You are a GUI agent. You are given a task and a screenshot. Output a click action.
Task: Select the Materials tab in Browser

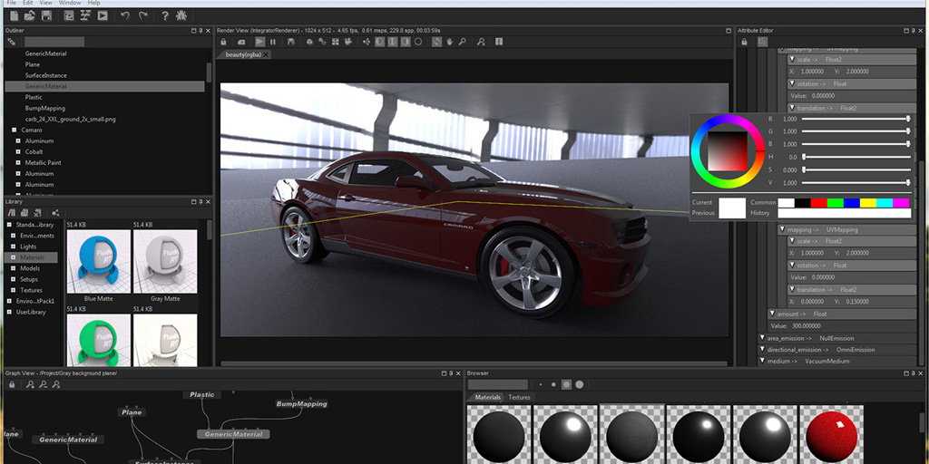pyautogui.click(x=487, y=397)
